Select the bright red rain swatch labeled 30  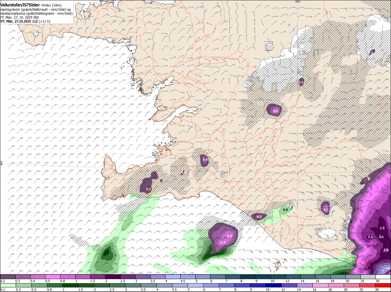[383, 285]
